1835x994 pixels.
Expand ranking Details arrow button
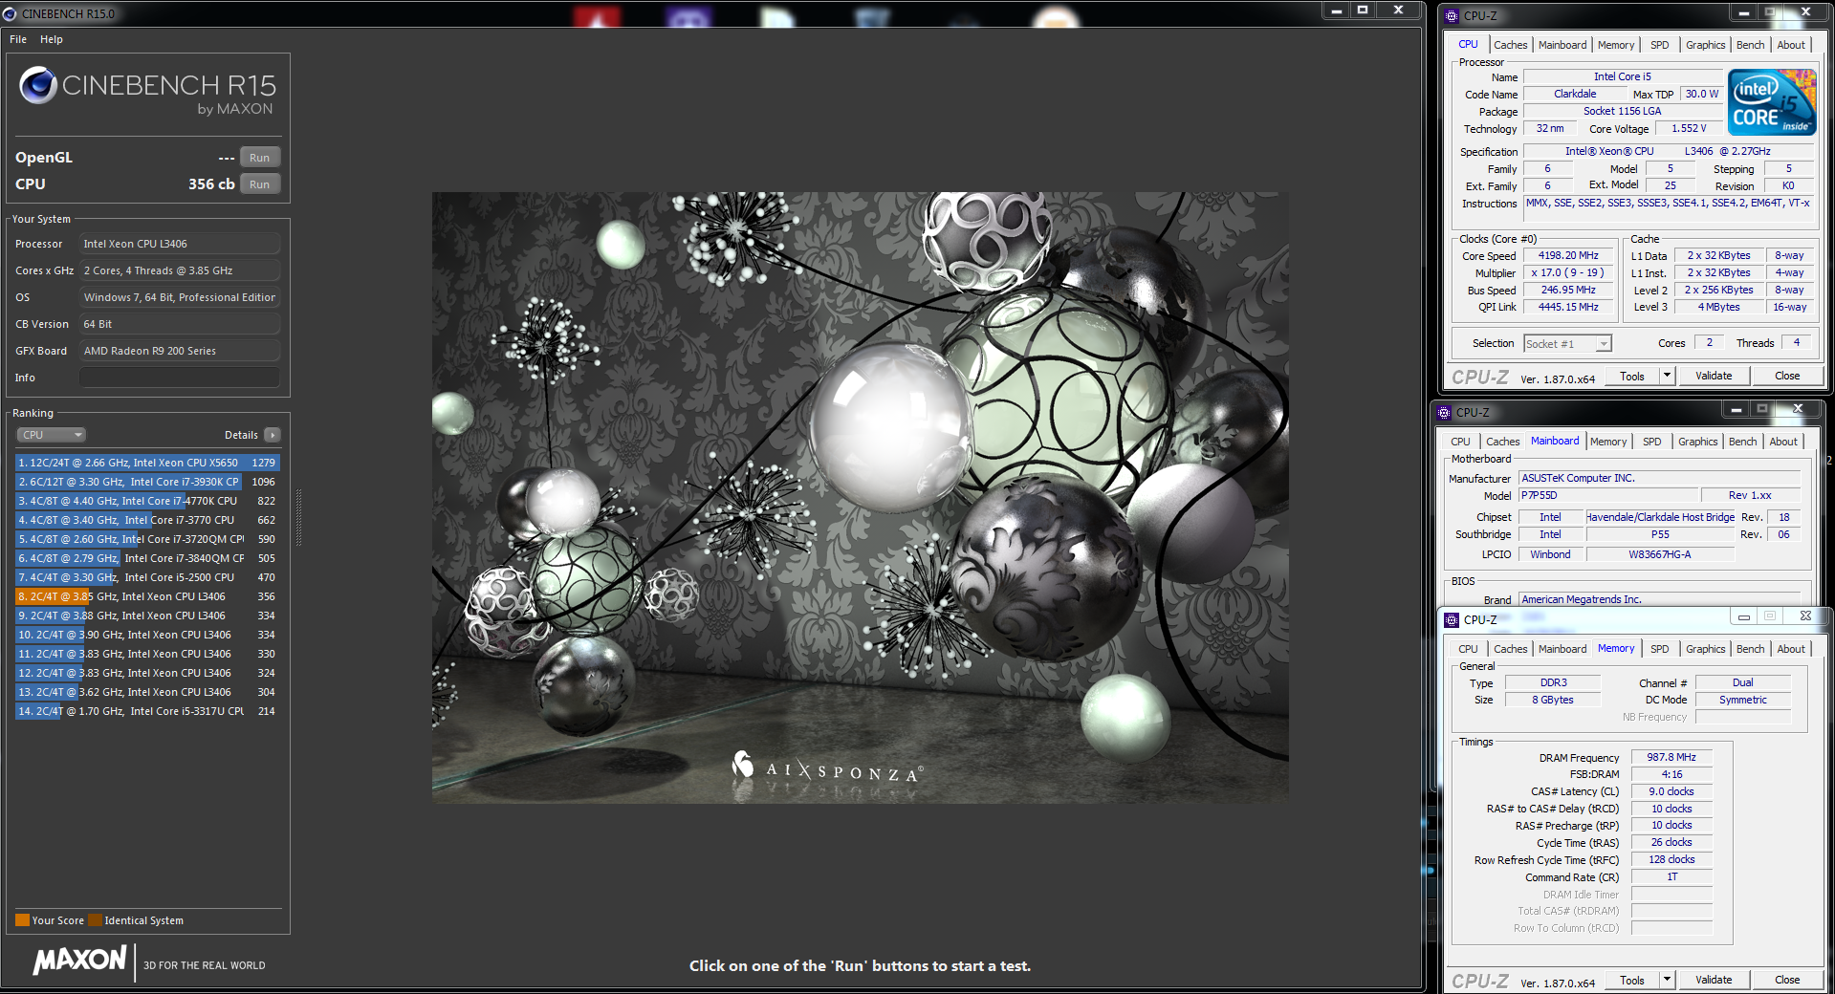[x=273, y=435]
